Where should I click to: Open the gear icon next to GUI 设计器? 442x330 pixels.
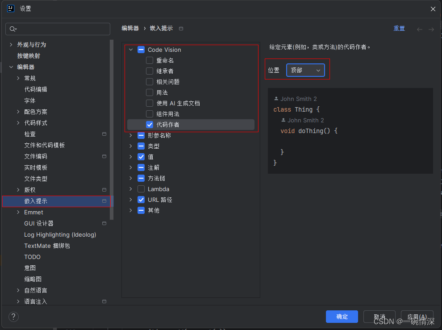click(104, 223)
